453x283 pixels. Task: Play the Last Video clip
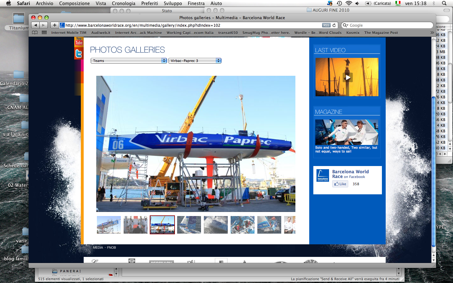(347, 77)
